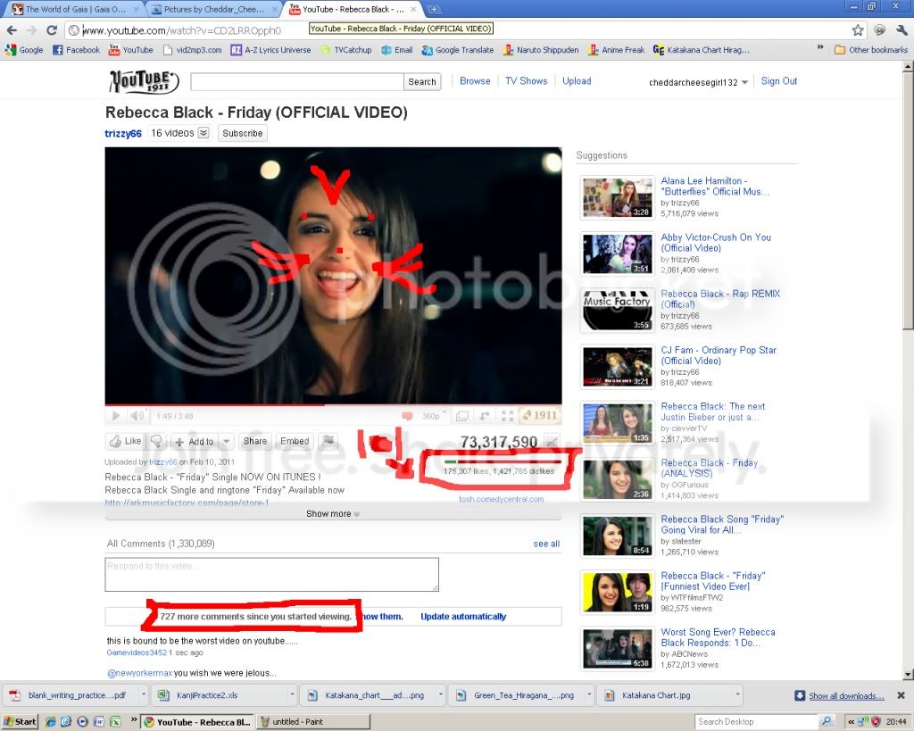Focus the YouTube search input field

click(x=296, y=81)
